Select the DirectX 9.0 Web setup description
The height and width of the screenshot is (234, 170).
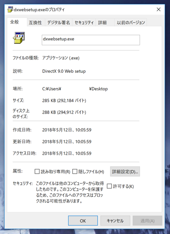pyautogui.click(x=64, y=71)
